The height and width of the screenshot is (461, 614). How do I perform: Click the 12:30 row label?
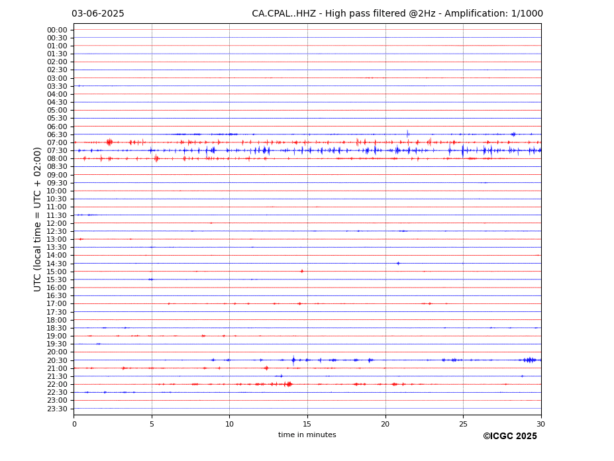tap(57, 231)
